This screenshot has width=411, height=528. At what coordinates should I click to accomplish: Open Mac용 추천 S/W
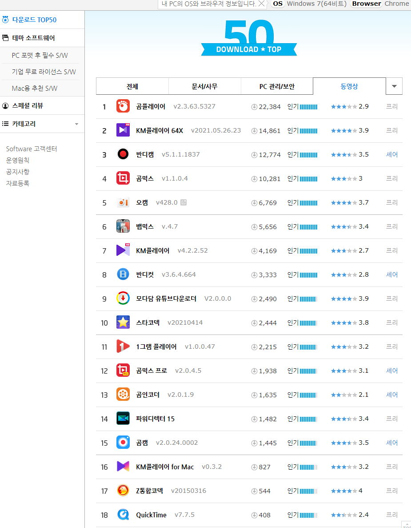click(35, 88)
